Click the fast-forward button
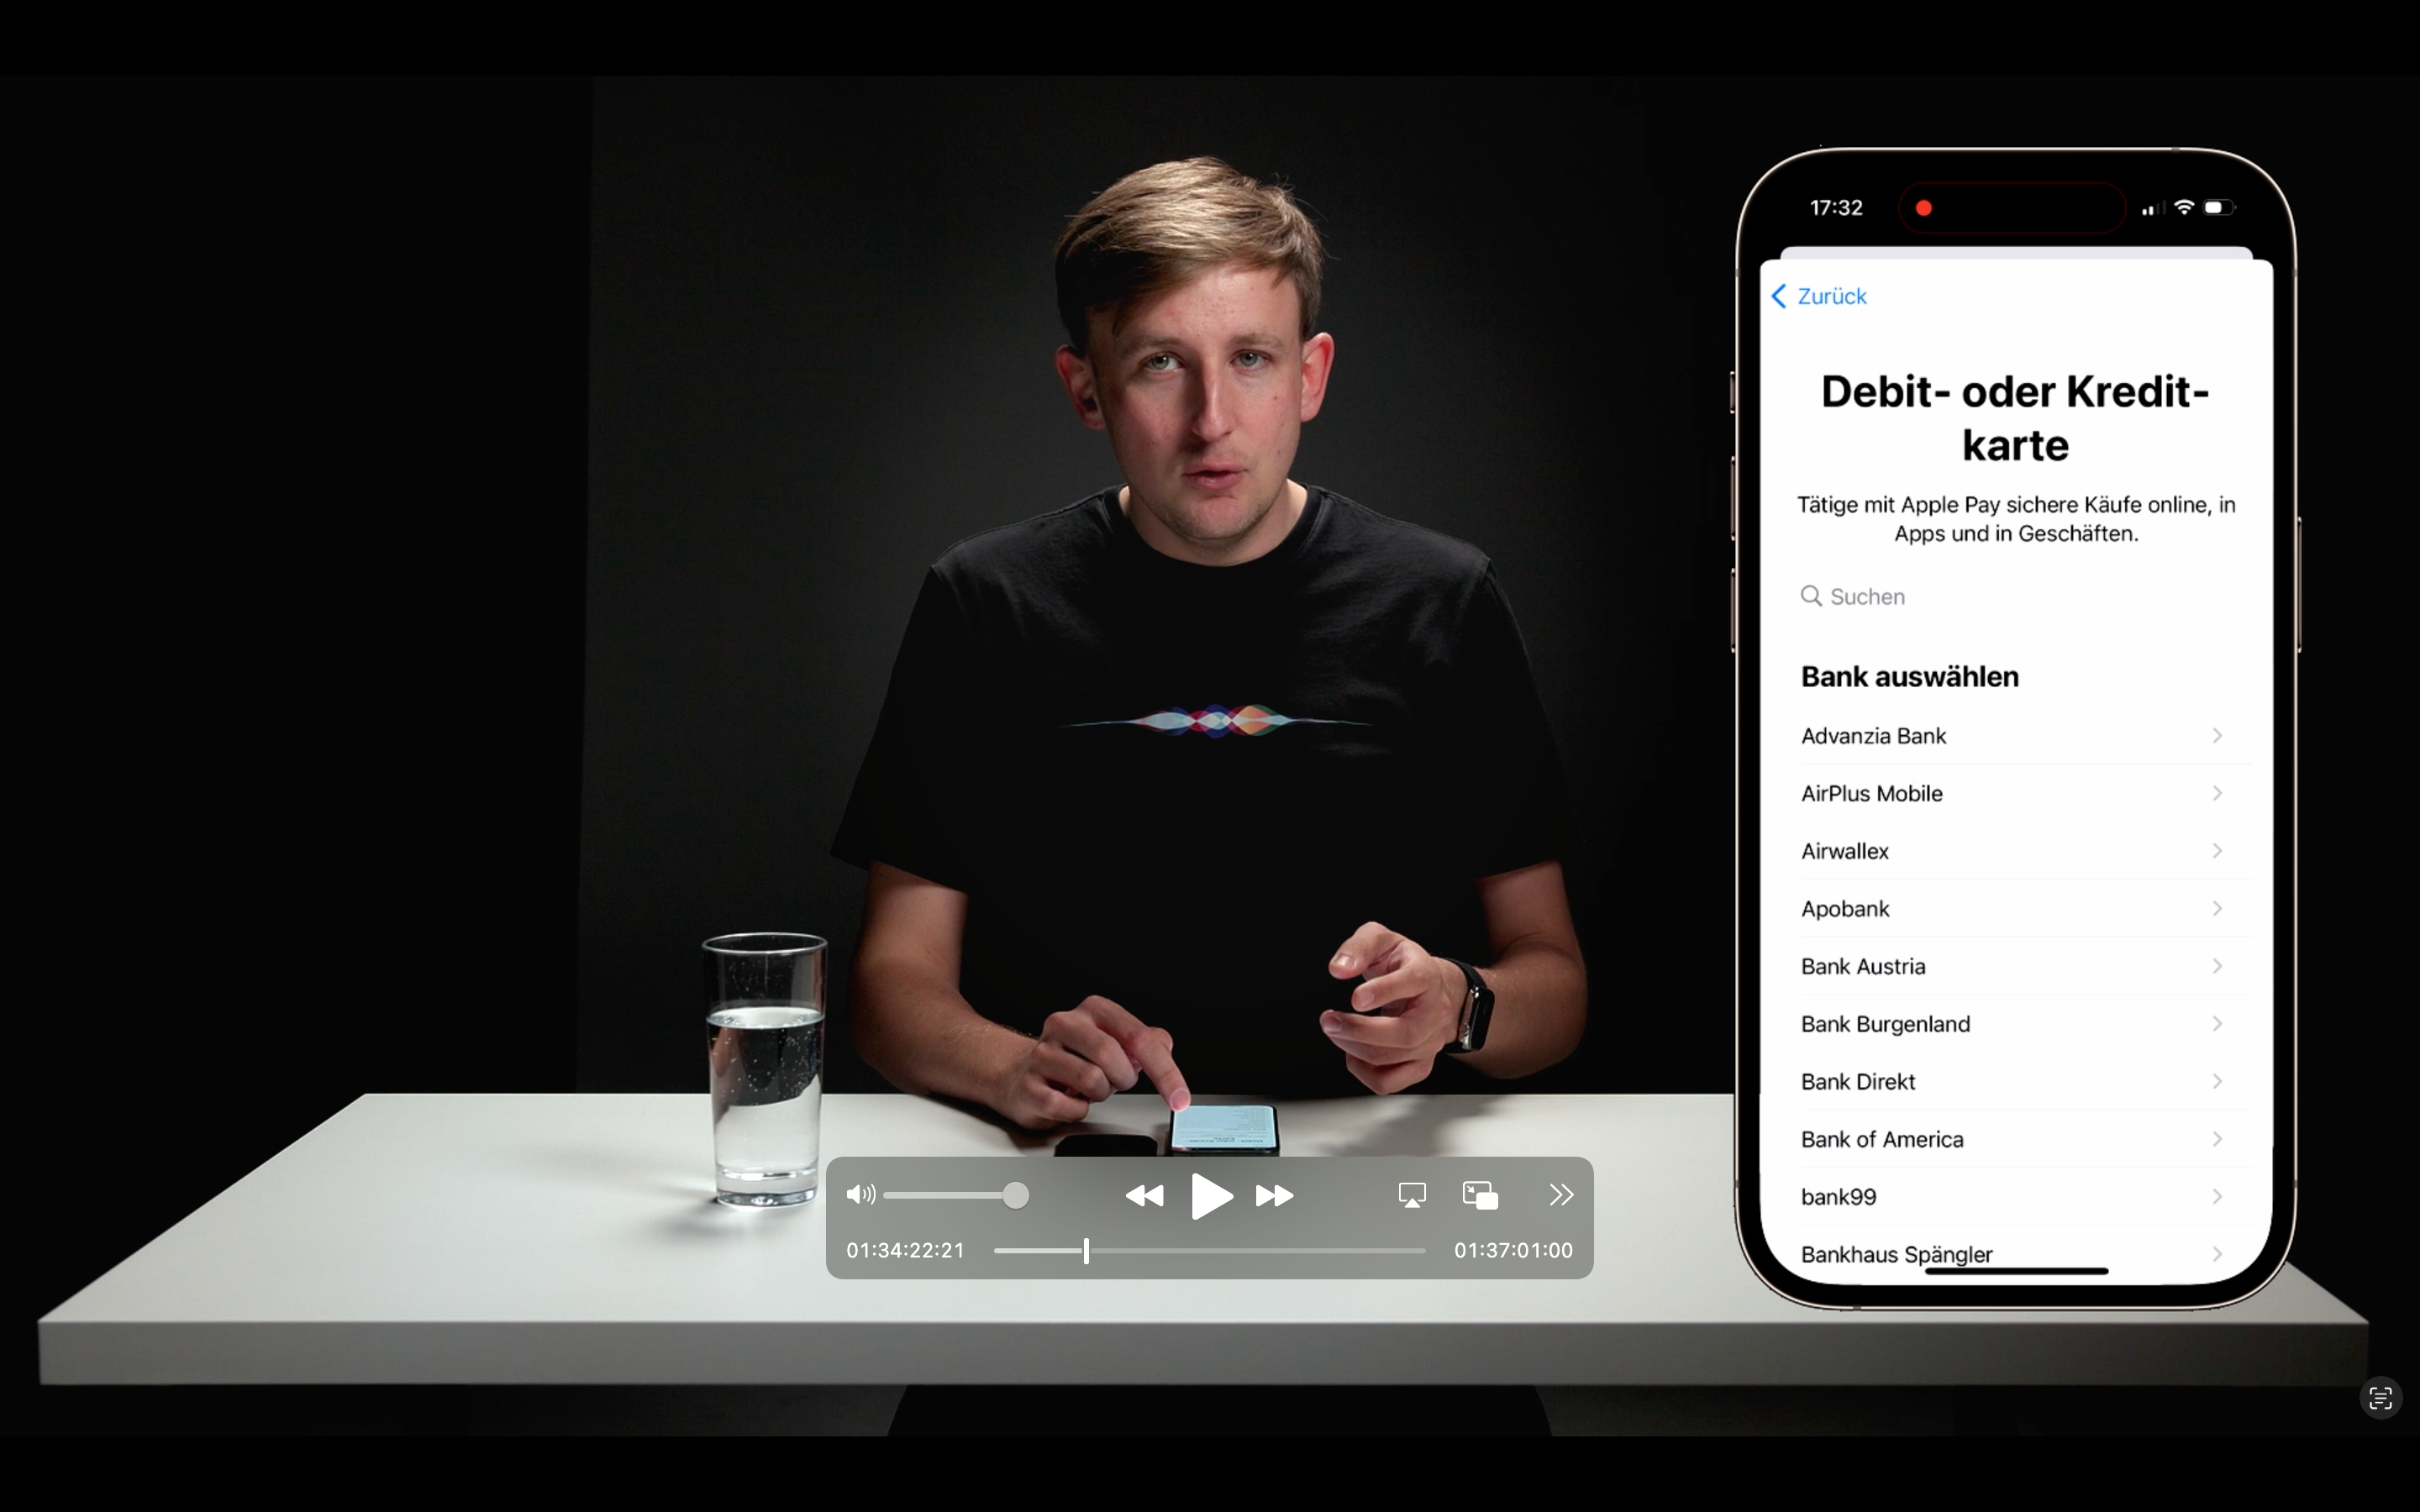2420x1512 pixels. click(1274, 1195)
